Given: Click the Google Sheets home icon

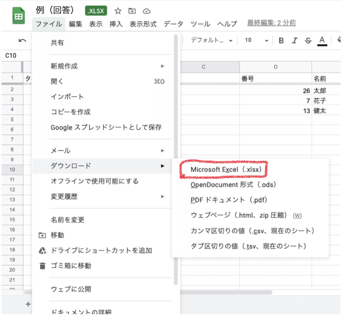Looking at the screenshot, I should pyautogui.click(x=19, y=16).
